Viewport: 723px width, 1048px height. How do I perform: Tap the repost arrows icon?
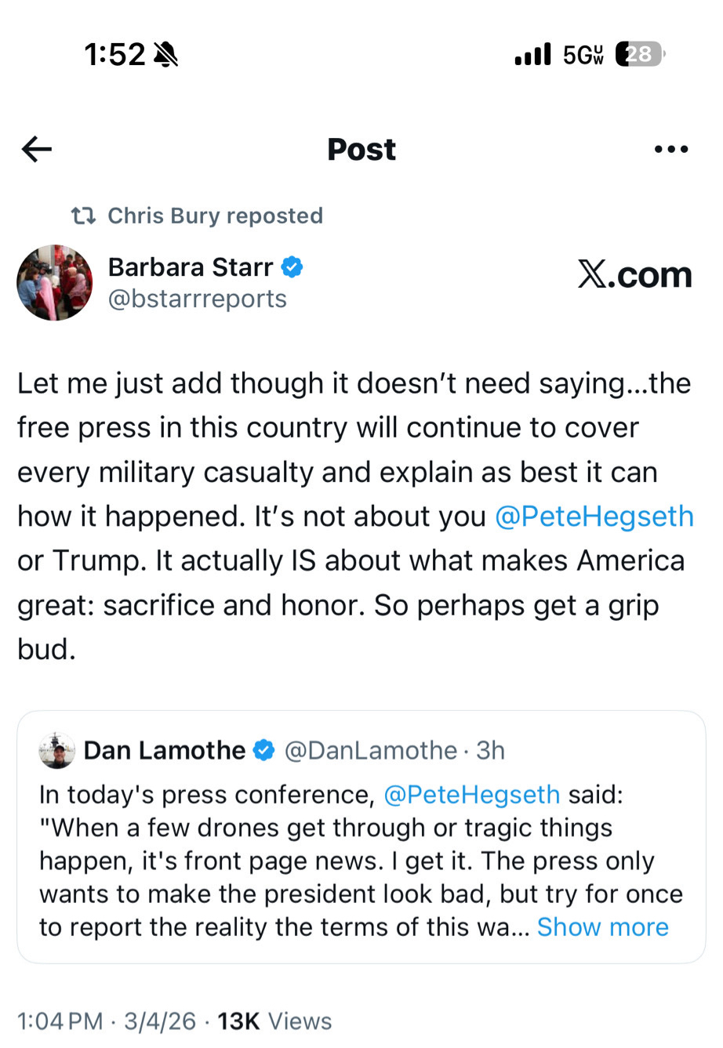pos(83,216)
